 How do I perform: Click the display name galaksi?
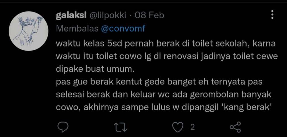pyautogui.click(x=71, y=15)
